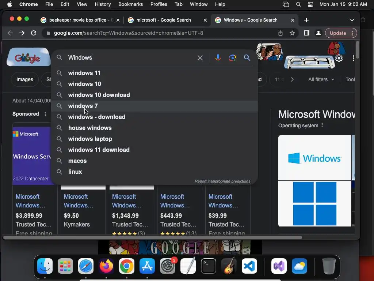Open Google Lens image search icon
Screen dimensions: 374x281
(233, 58)
